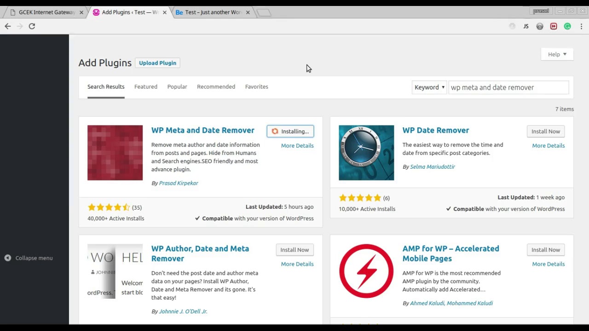
Task: Switch to the Featured plugins tab
Action: (146, 86)
